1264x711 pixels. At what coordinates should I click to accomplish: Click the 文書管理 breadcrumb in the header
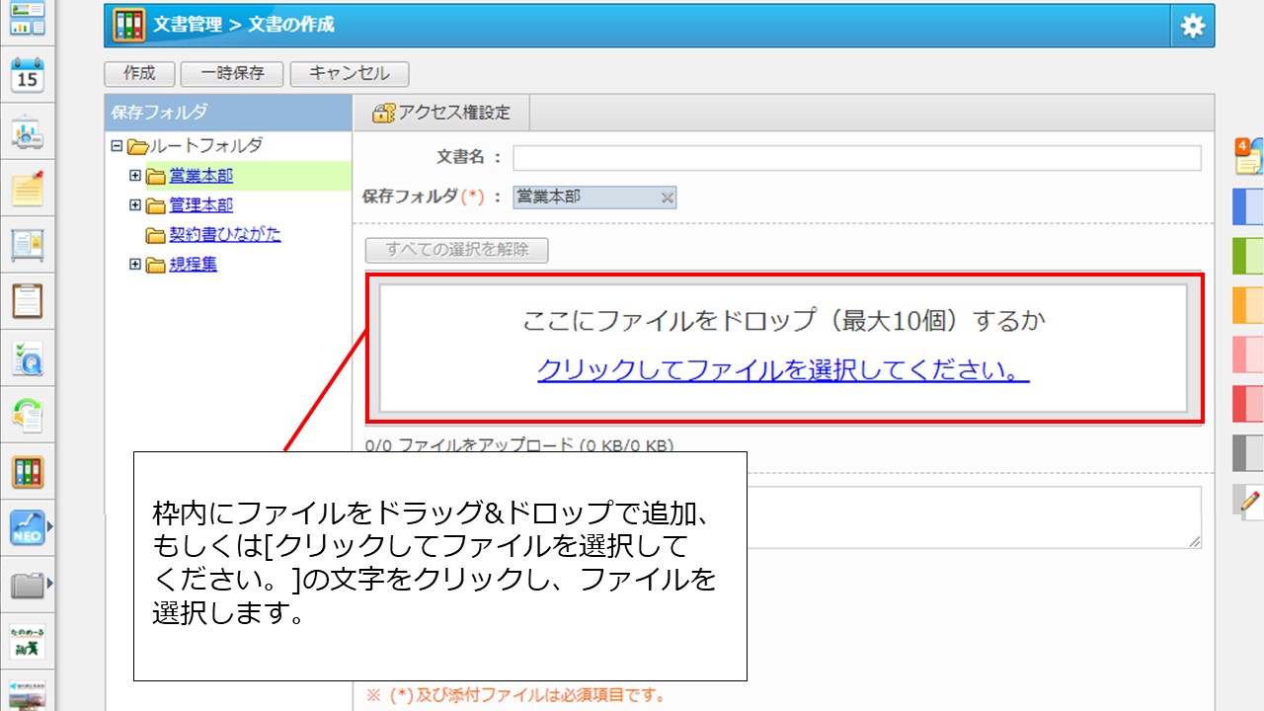[188, 25]
